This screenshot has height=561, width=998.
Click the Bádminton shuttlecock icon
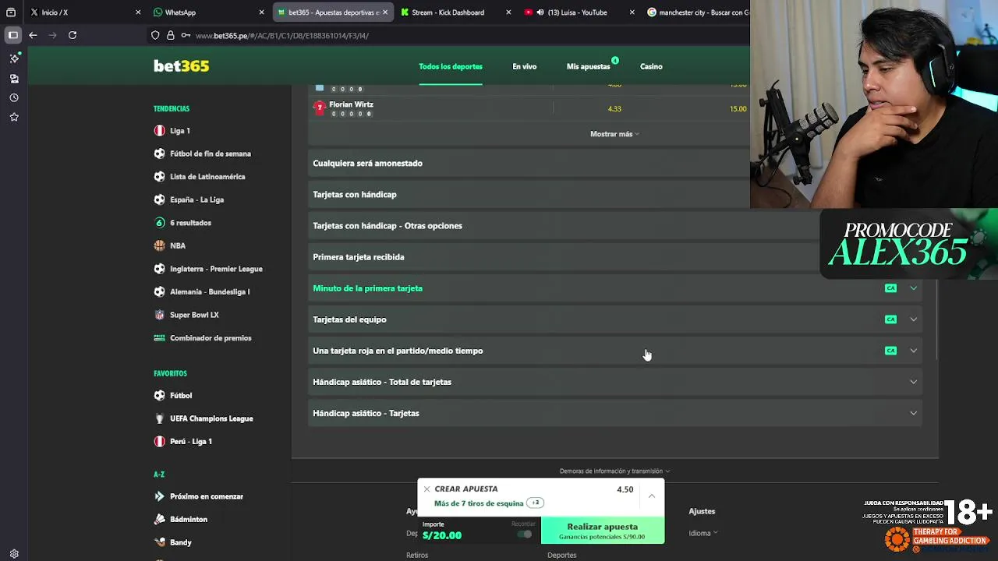point(160,519)
